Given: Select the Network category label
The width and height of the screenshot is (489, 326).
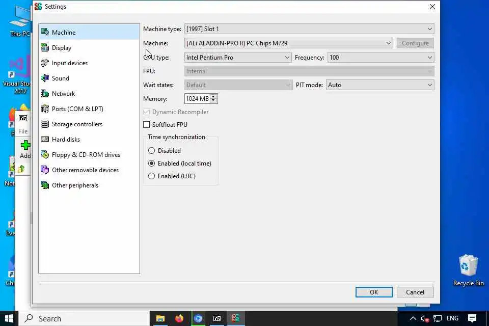Looking at the screenshot, I should pos(63,94).
